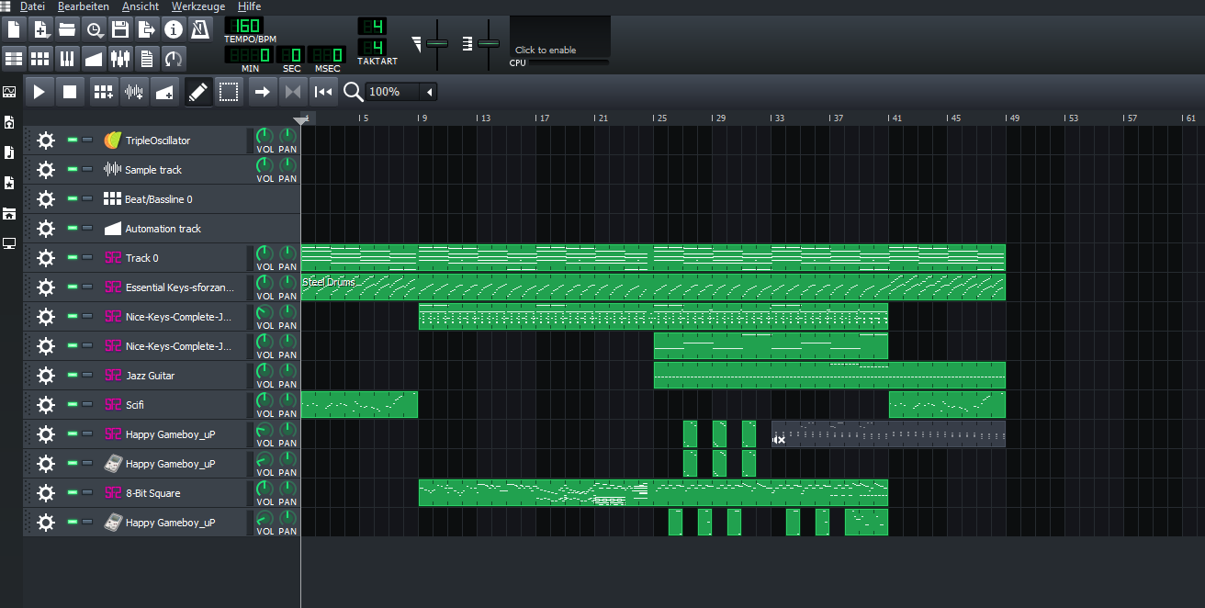The height and width of the screenshot is (608, 1205).
Task: Open the Piano Roll editor
Action: [67, 60]
